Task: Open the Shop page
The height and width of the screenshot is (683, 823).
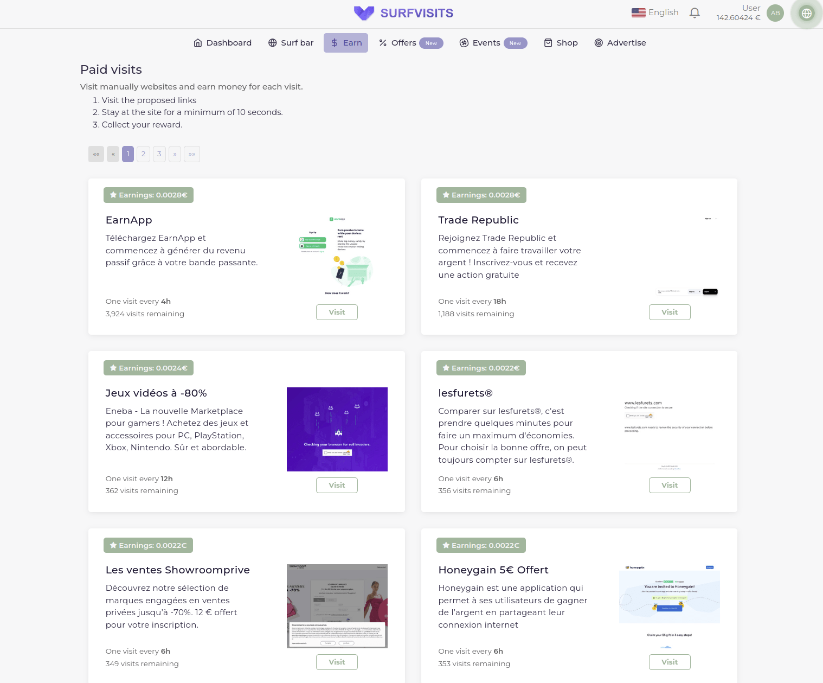Action: [x=561, y=43]
